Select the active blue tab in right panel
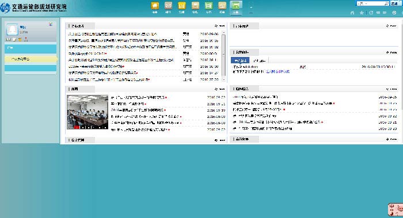This screenshot has height=218, width=403. [x=240, y=60]
